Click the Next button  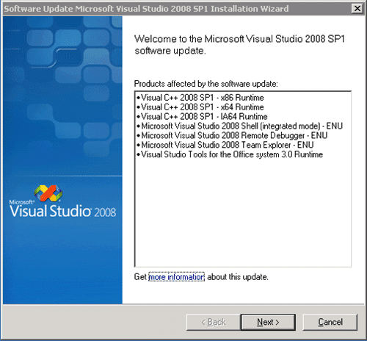[x=268, y=322]
